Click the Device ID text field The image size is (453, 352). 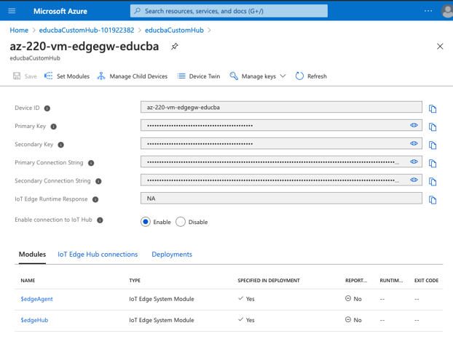tap(281, 107)
